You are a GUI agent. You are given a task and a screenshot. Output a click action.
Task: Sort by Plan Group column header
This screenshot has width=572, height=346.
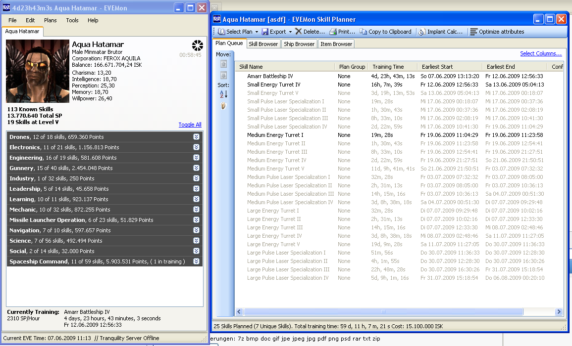352,67
